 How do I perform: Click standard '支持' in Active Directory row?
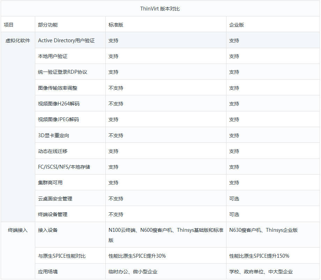coord(113,40)
